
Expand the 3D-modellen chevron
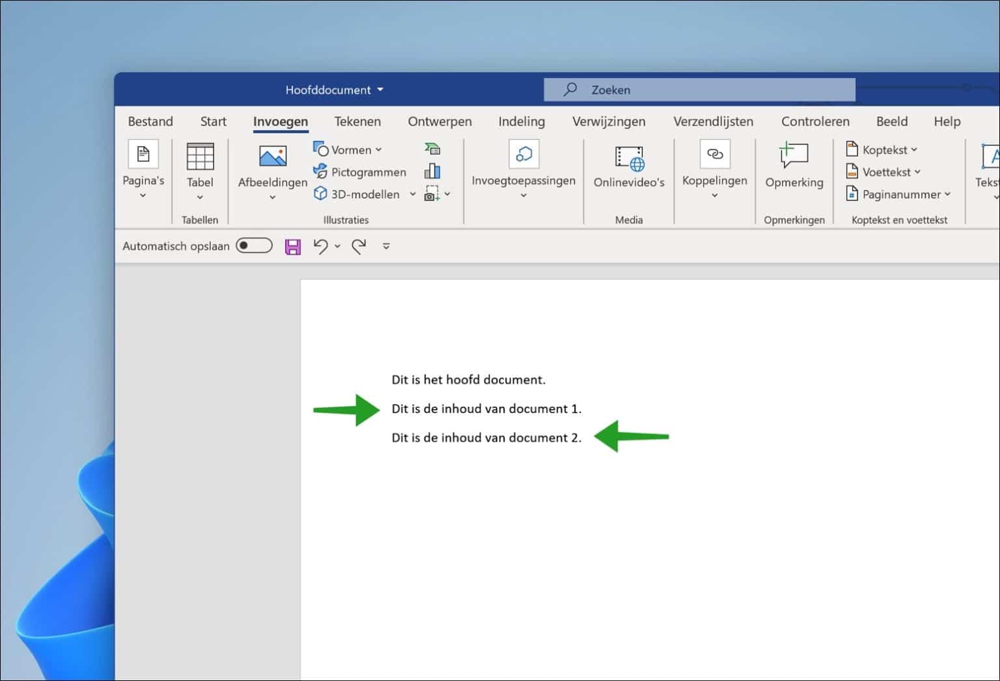(413, 194)
